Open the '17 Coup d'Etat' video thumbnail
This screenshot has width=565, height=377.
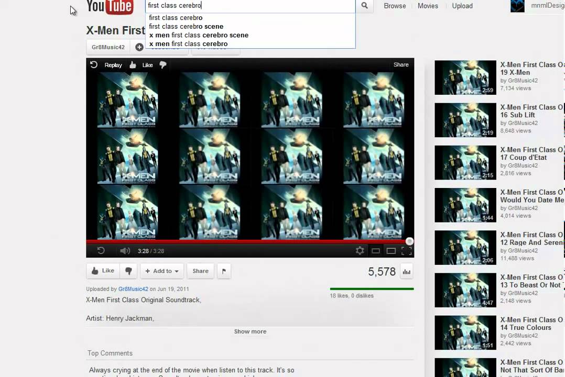pyautogui.click(x=465, y=162)
